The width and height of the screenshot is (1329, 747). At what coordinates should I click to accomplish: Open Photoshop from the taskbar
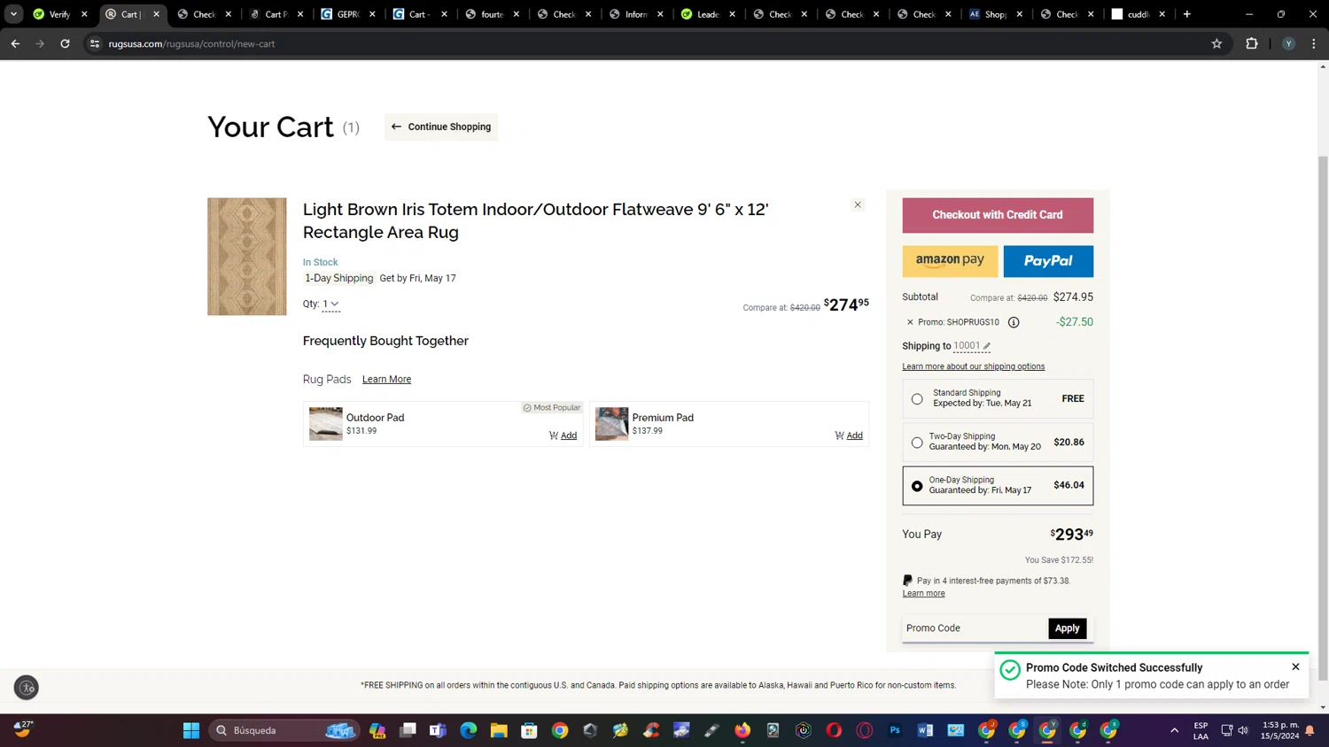point(895,730)
